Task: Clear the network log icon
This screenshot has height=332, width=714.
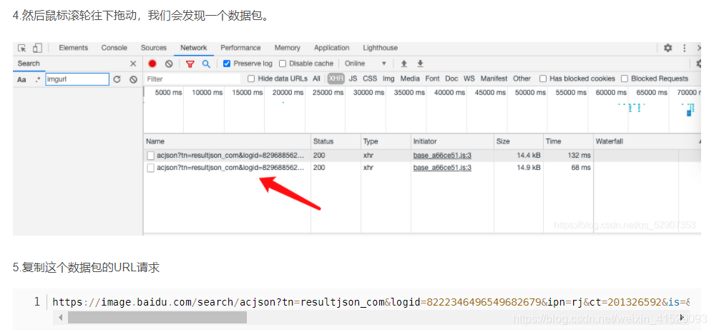Action: [169, 64]
